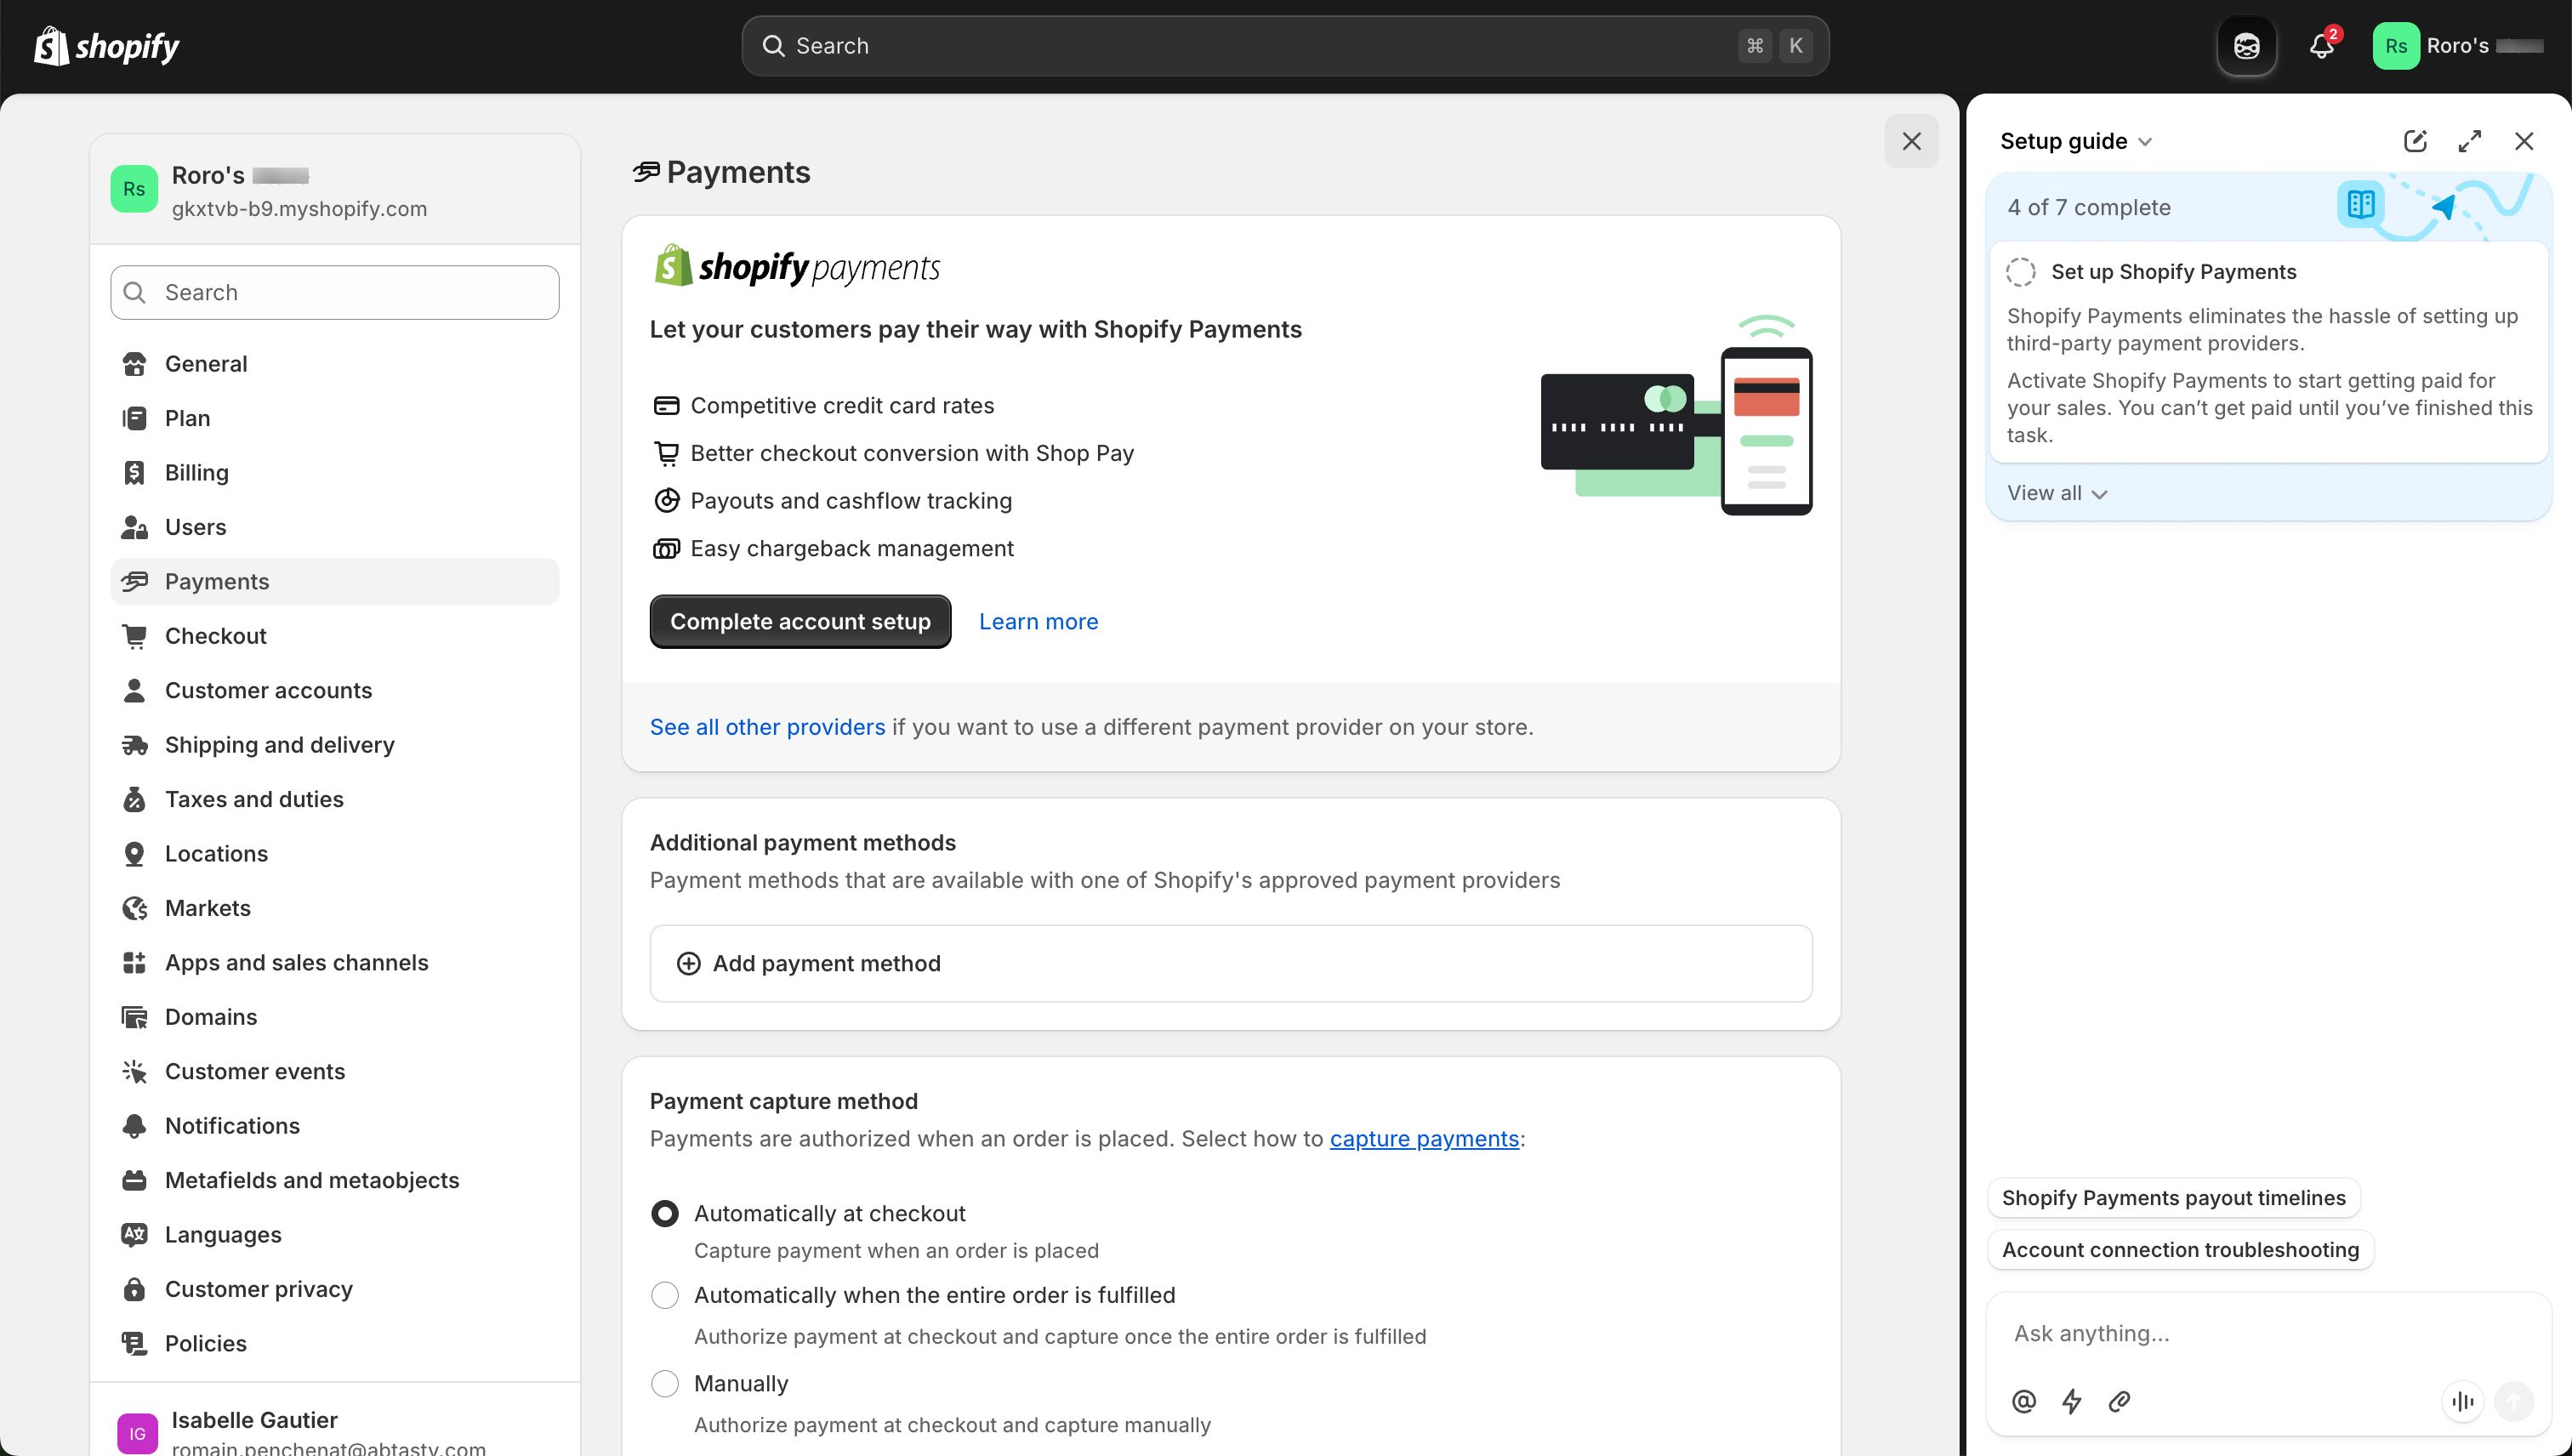This screenshot has width=2572, height=1456.
Task: Attach a link in the chat input
Action: tap(2119, 1401)
